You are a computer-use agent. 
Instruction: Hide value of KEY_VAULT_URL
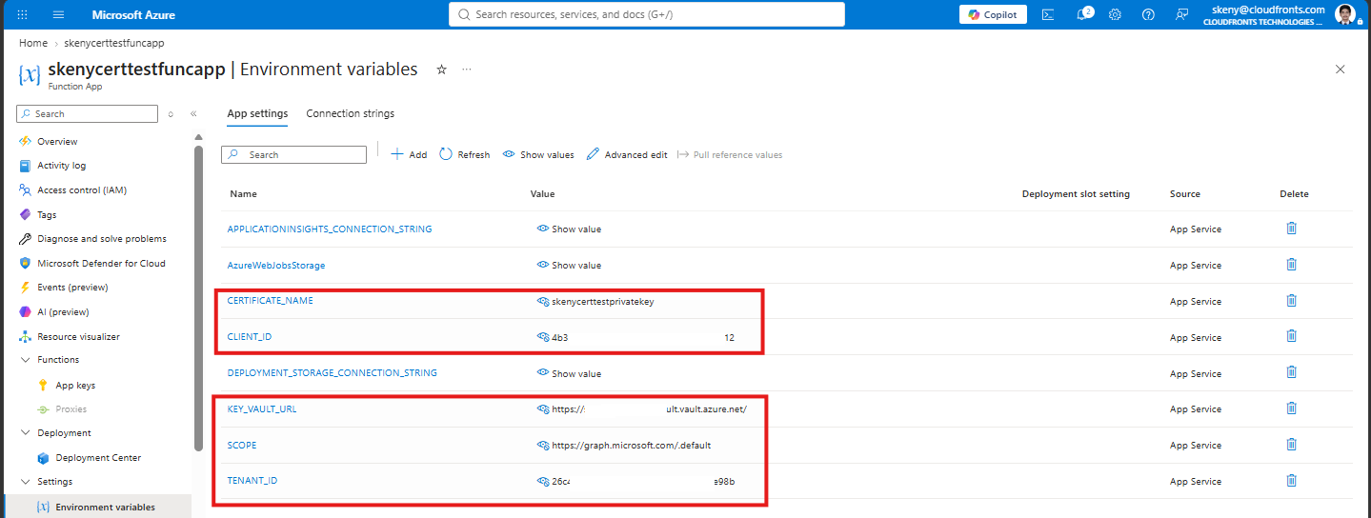tap(543, 409)
